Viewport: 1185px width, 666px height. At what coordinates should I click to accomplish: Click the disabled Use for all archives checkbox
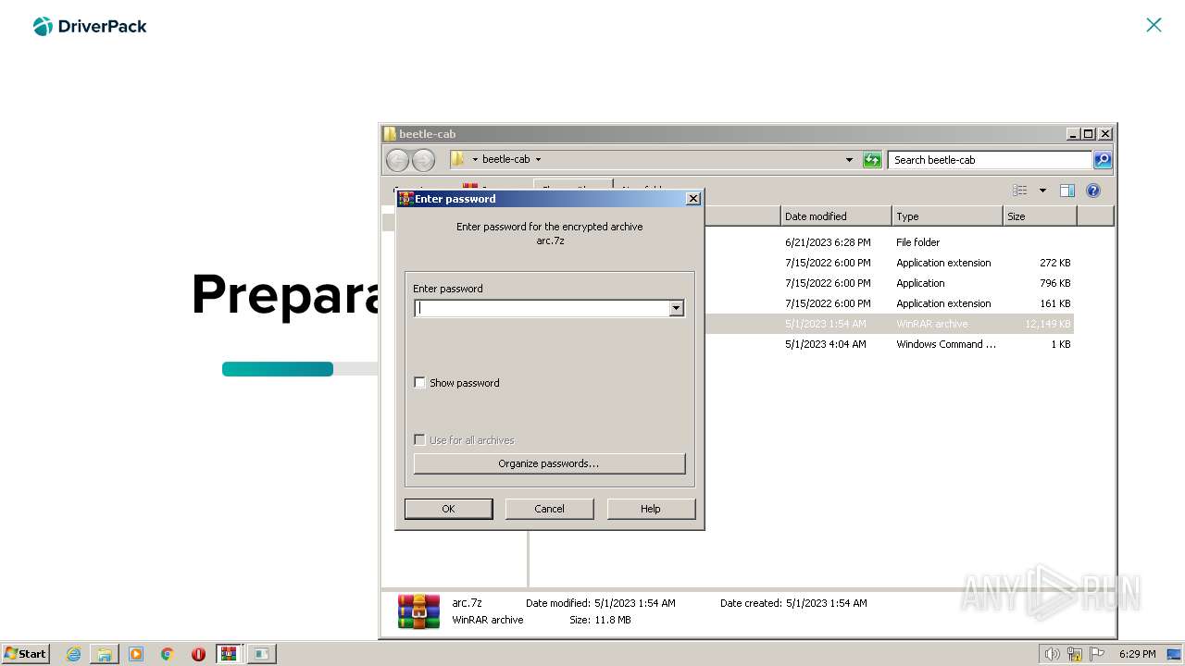pyautogui.click(x=419, y=439)
